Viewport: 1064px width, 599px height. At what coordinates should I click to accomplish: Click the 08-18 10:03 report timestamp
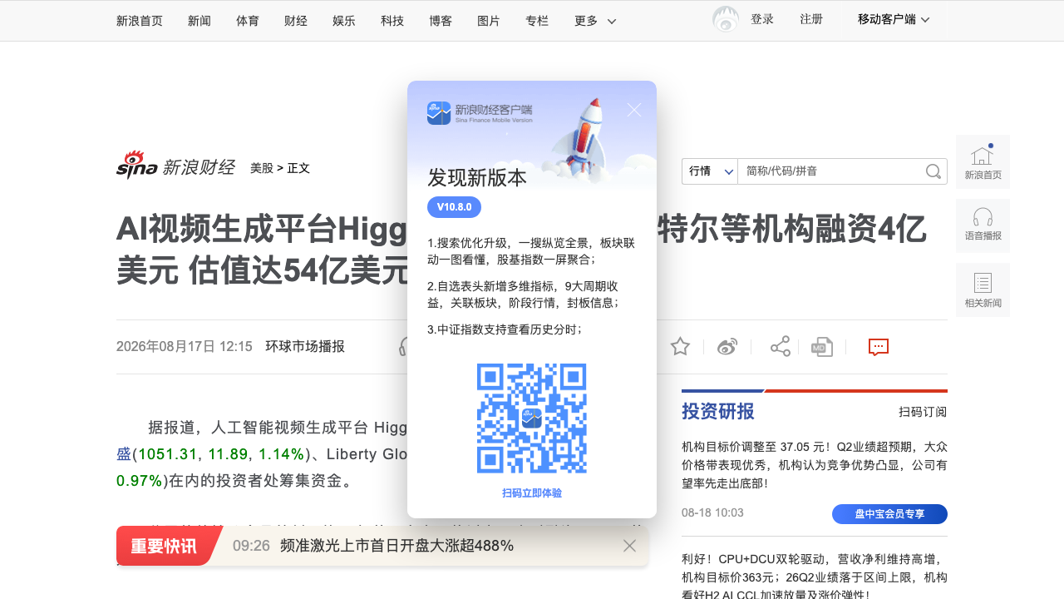click(x=712, y=512)
